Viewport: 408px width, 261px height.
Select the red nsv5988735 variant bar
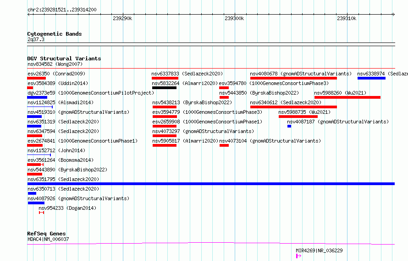[298, 117]
